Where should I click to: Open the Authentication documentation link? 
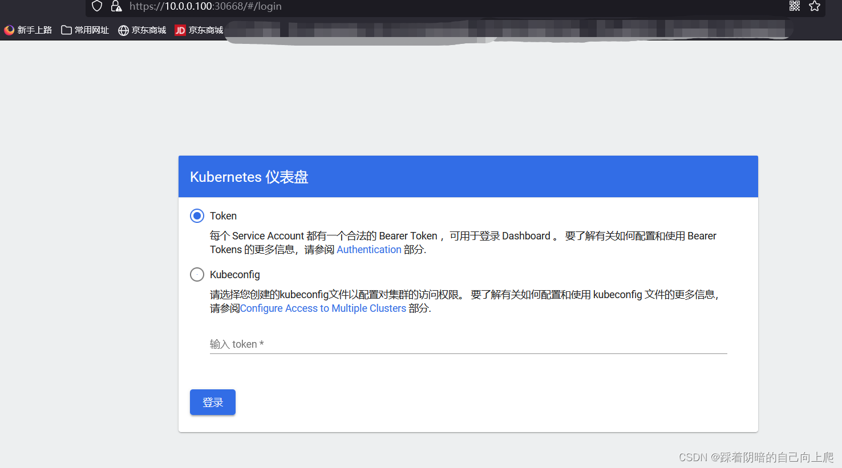369,249
